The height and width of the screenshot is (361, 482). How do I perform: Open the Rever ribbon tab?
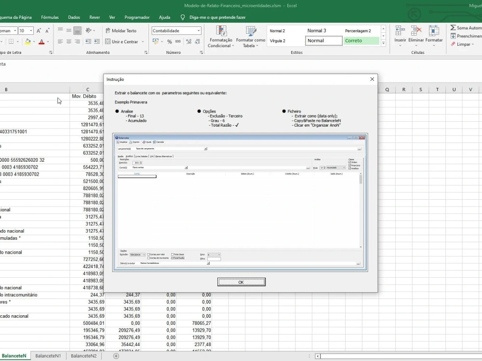coord(94,17)
